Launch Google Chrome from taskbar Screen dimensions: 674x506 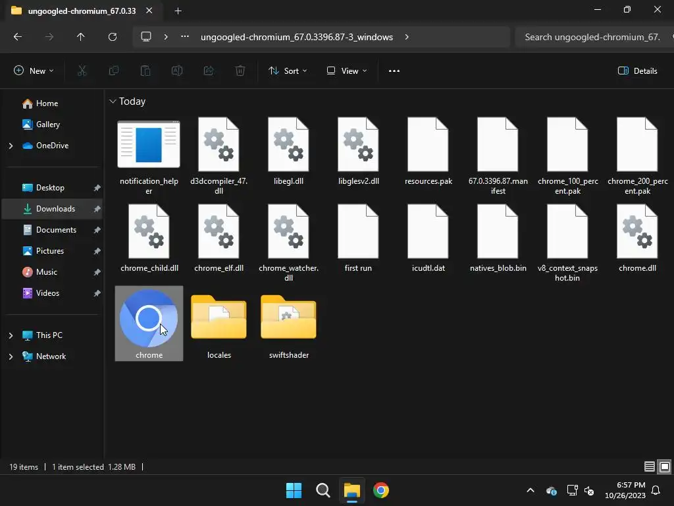381,490
